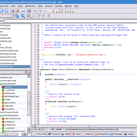Screen dimensions: 137x137
Task: Select the GenericComponent class node
Action: pyautogui.click(x=10, y=115)
